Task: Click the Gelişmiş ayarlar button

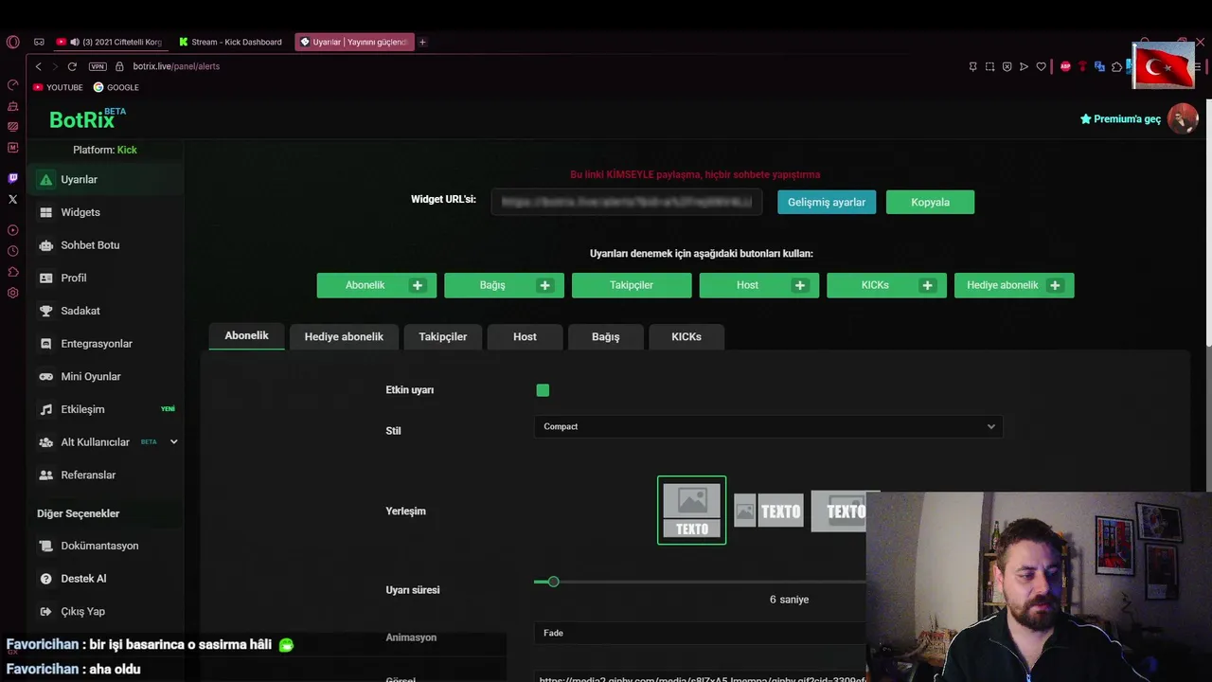Action: pyautogui.click(x=827, y=202)
